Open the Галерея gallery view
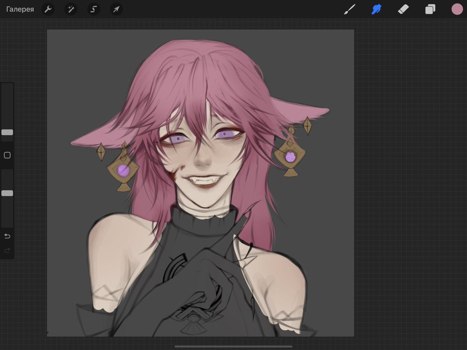This screenshot has height=350, width=467. point(20,9)
